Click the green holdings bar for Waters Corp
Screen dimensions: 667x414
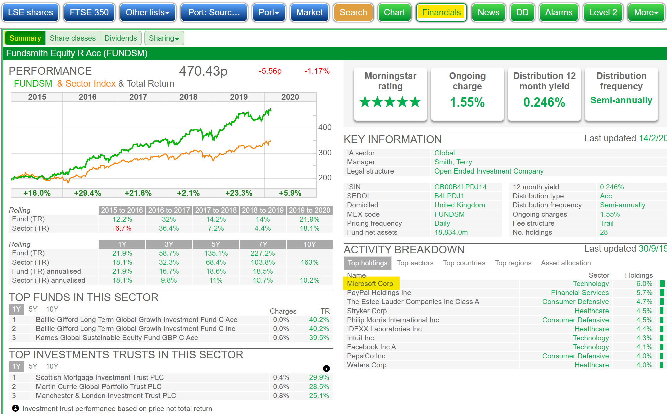[x=662, y=365]
